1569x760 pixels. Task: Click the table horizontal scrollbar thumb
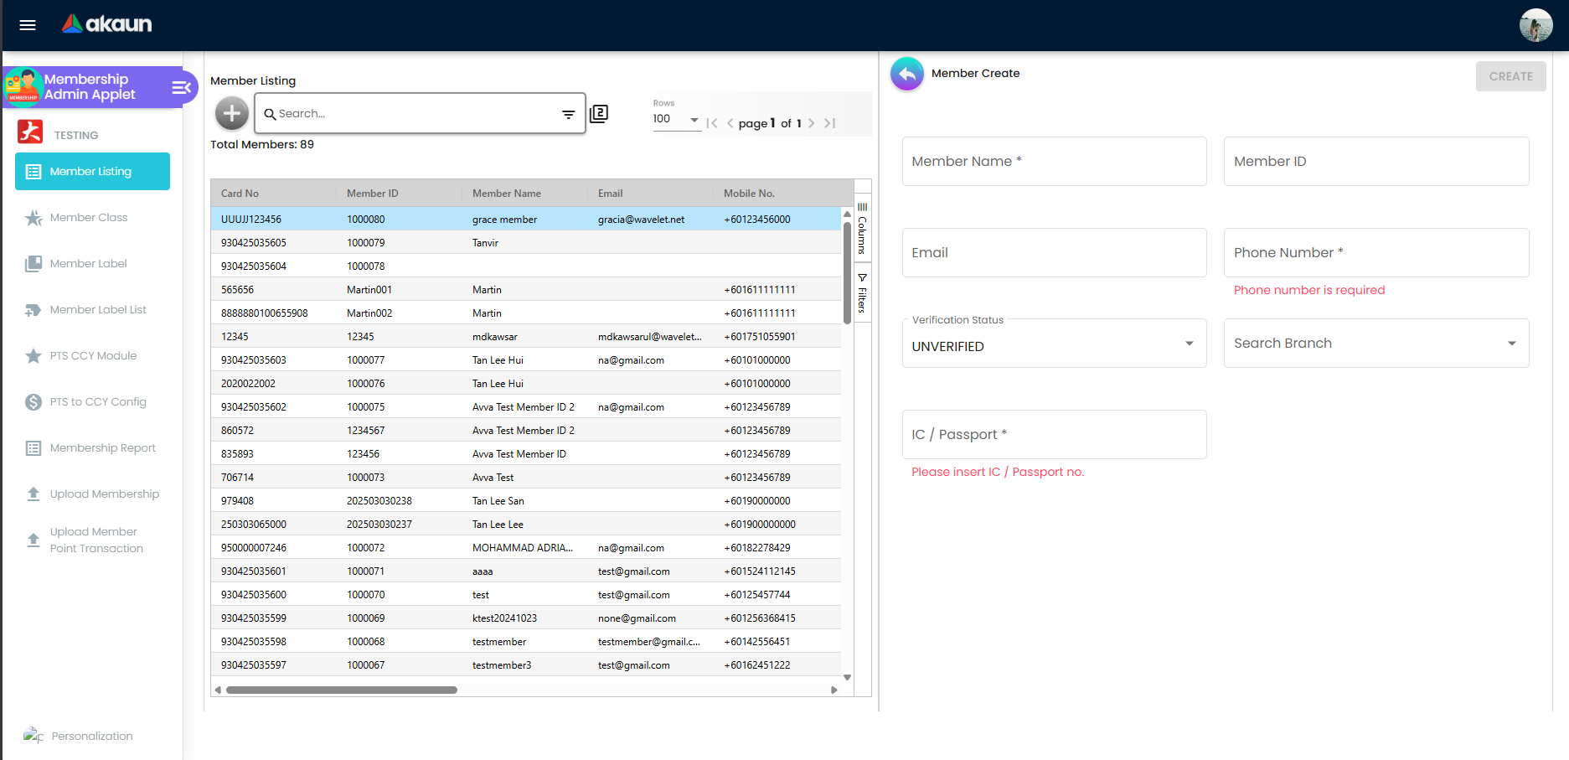[x=342, y=690]
